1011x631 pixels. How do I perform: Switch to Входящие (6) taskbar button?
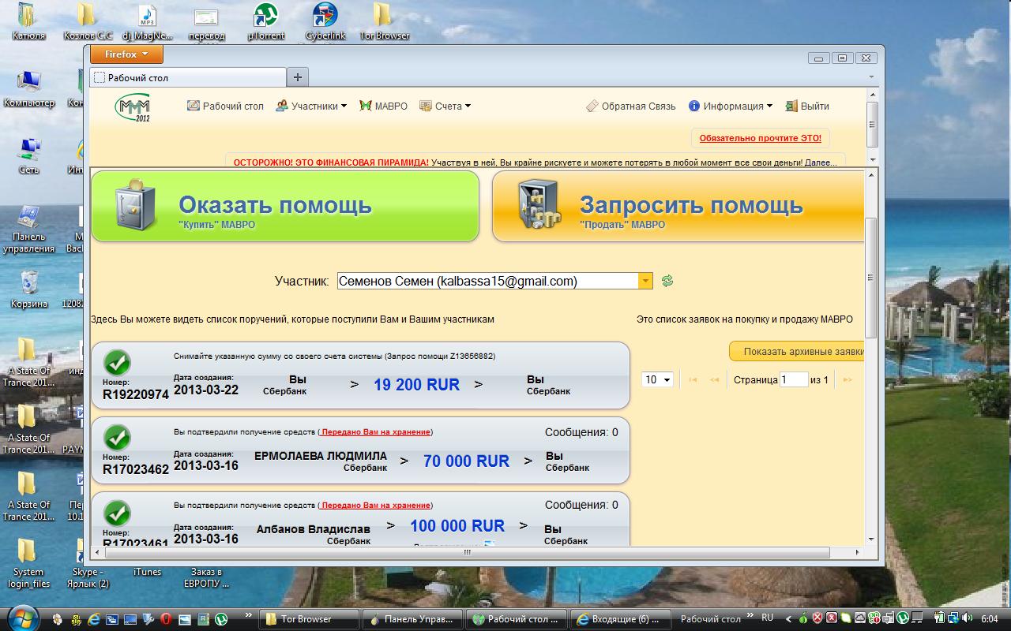(x=619, y=619)
